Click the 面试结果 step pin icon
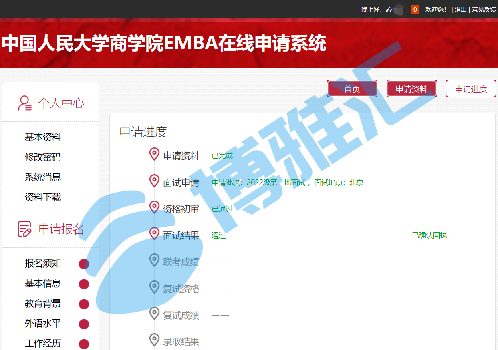Viewport: 498px width, 350px height. click(x=154, y=234)
